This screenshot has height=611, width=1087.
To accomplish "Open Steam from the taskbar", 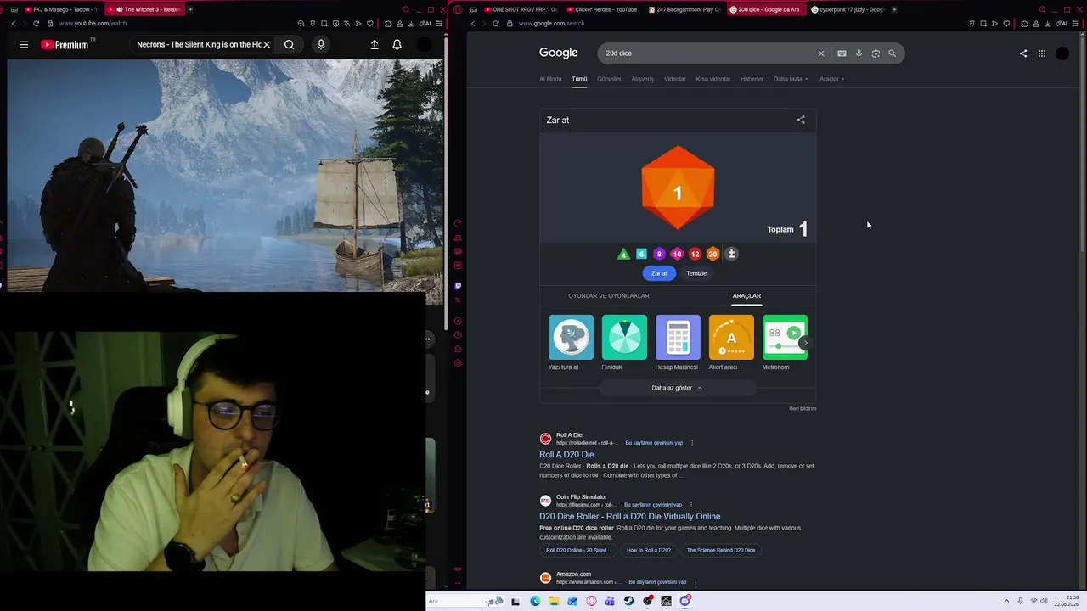I will pos(628,601).
